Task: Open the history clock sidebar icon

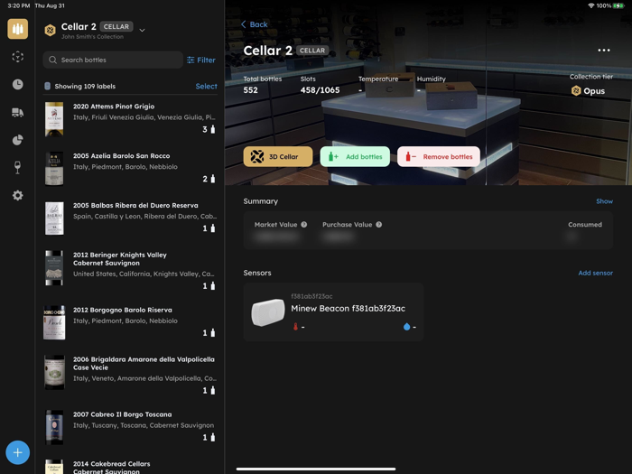Action: click(x=18, y=84)
